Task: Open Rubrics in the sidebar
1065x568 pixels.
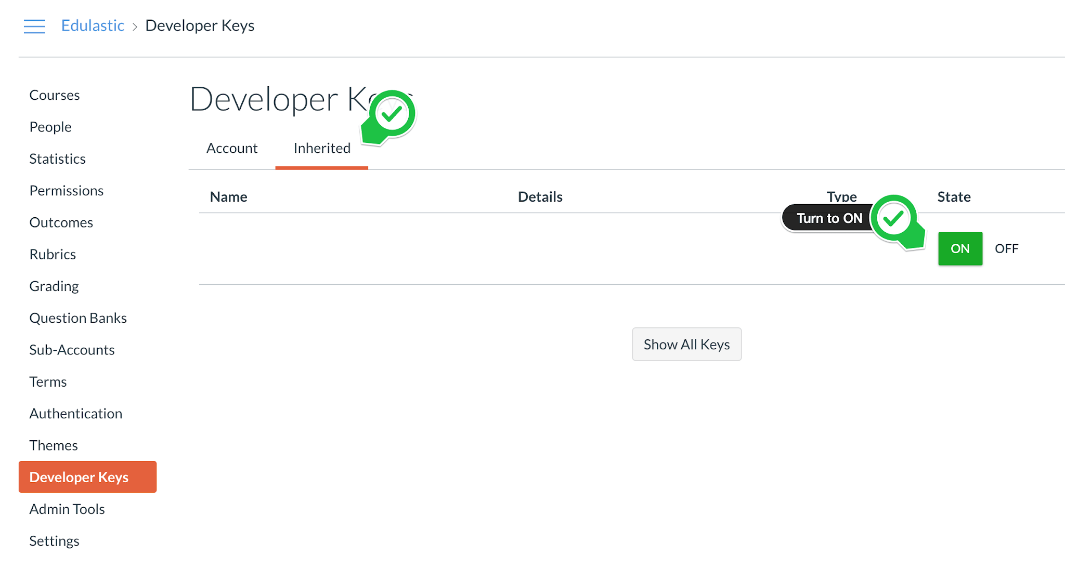Action: (x=53, y=254)
